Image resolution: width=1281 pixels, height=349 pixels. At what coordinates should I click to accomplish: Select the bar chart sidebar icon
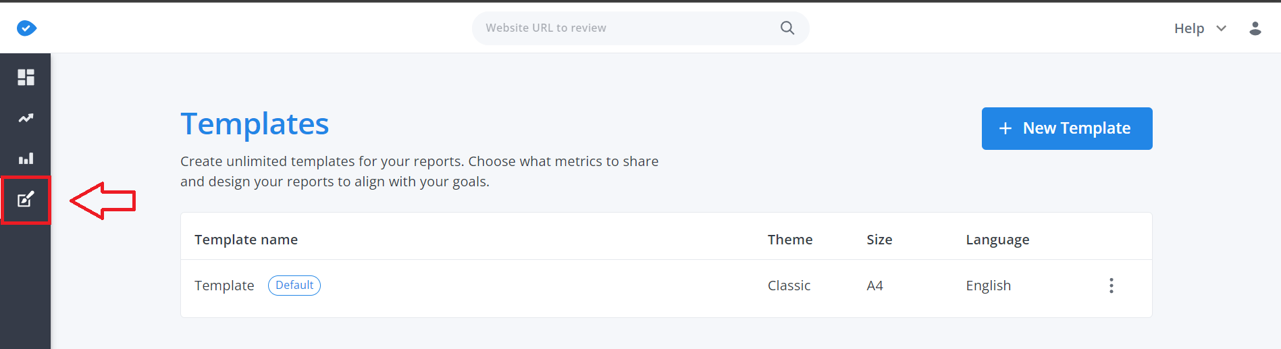click(26, 159)
